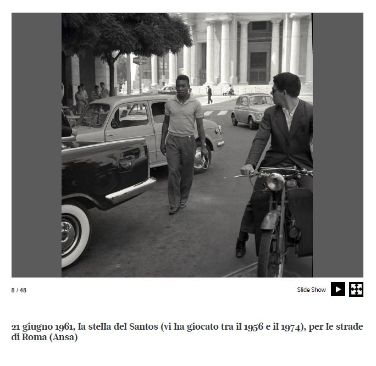
Task: Click the right gray margin beside the photo
Action: [x=338, y=145]
